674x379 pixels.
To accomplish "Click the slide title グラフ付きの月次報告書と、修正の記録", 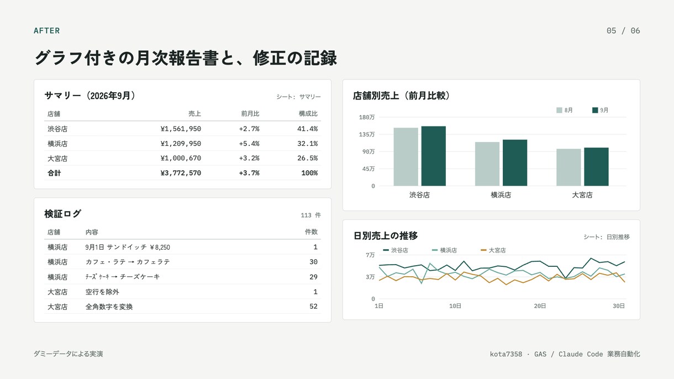I will click(186, 58).
